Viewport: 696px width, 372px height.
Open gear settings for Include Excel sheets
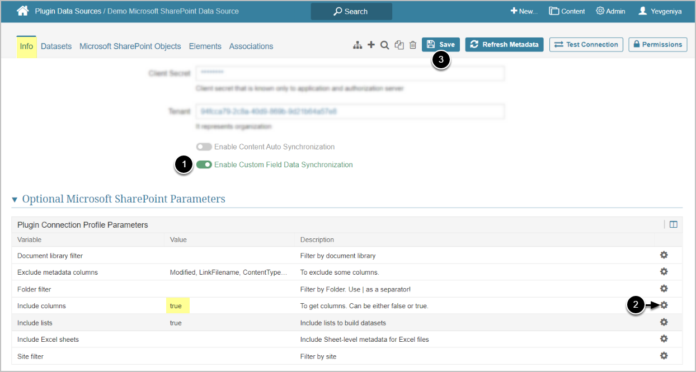[664, 339]
